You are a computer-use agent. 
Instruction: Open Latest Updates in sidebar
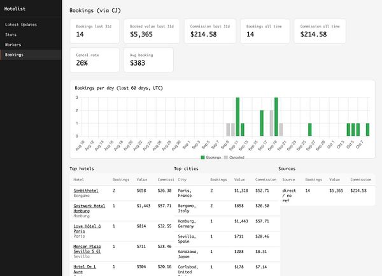21,25
